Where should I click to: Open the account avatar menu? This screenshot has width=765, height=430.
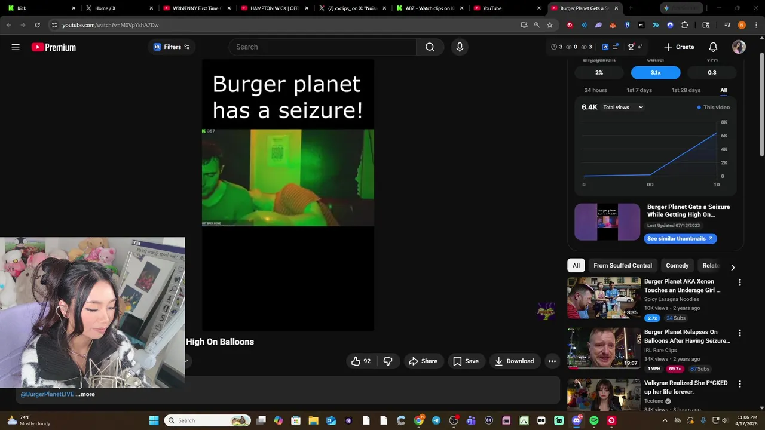click(x=739, y=47)
